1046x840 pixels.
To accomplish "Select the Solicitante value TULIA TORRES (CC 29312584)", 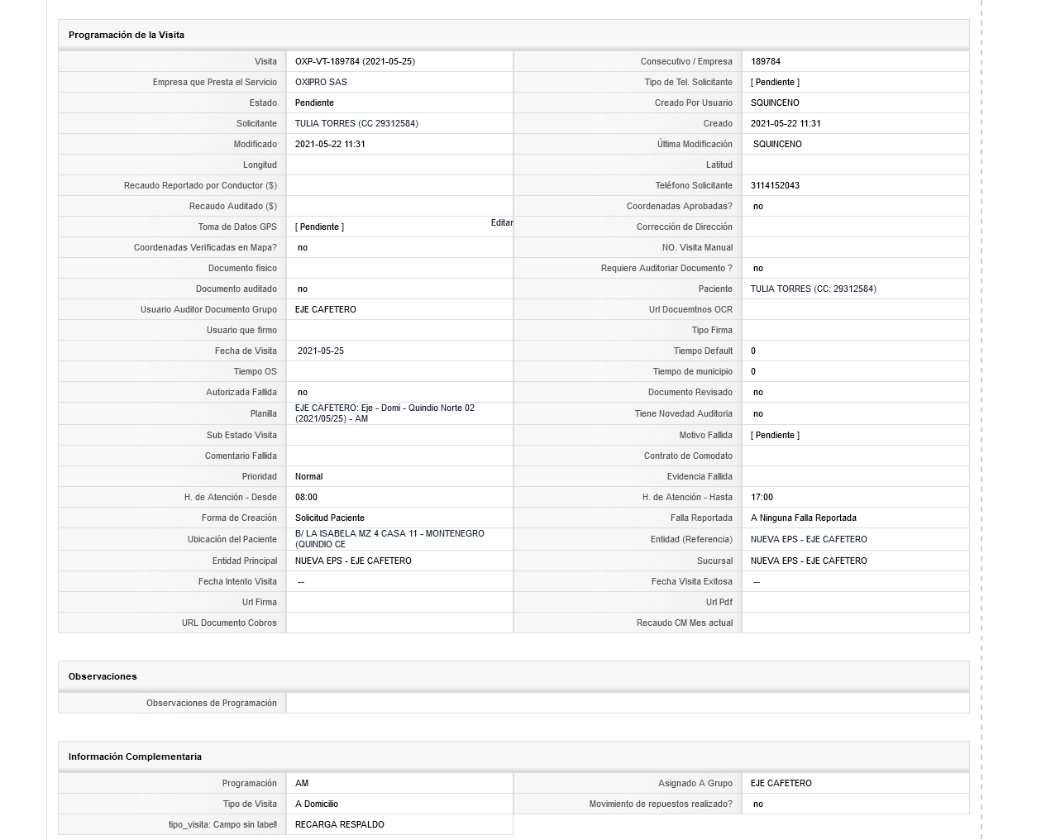I will point(356,123).
